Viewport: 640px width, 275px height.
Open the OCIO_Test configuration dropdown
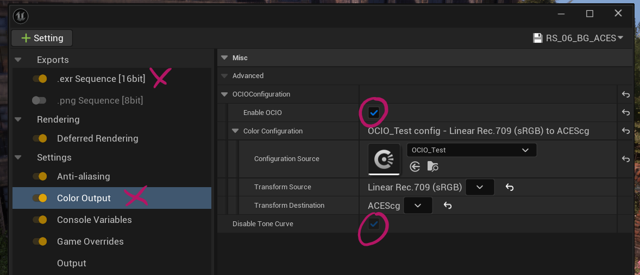click(471, 150)
